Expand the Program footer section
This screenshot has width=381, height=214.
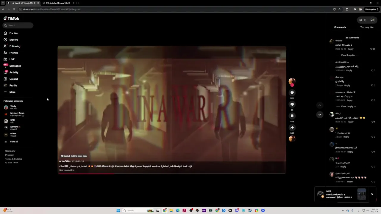click(10, 155)
